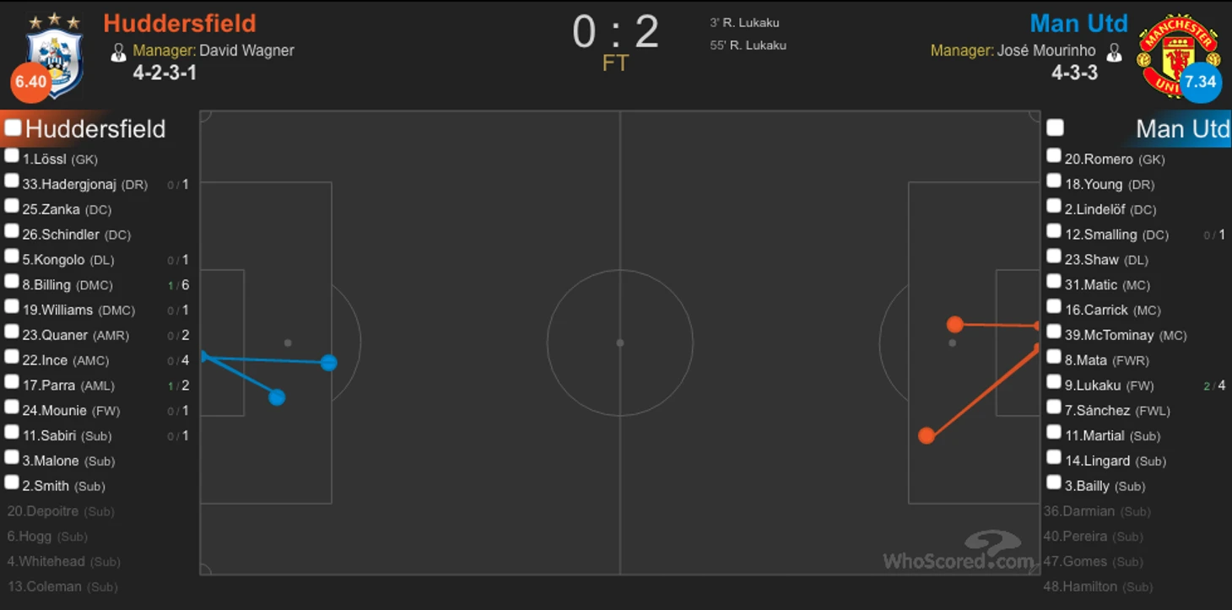
Task: Click the WhoScored.com watermark logo
Action: [959, 551]
